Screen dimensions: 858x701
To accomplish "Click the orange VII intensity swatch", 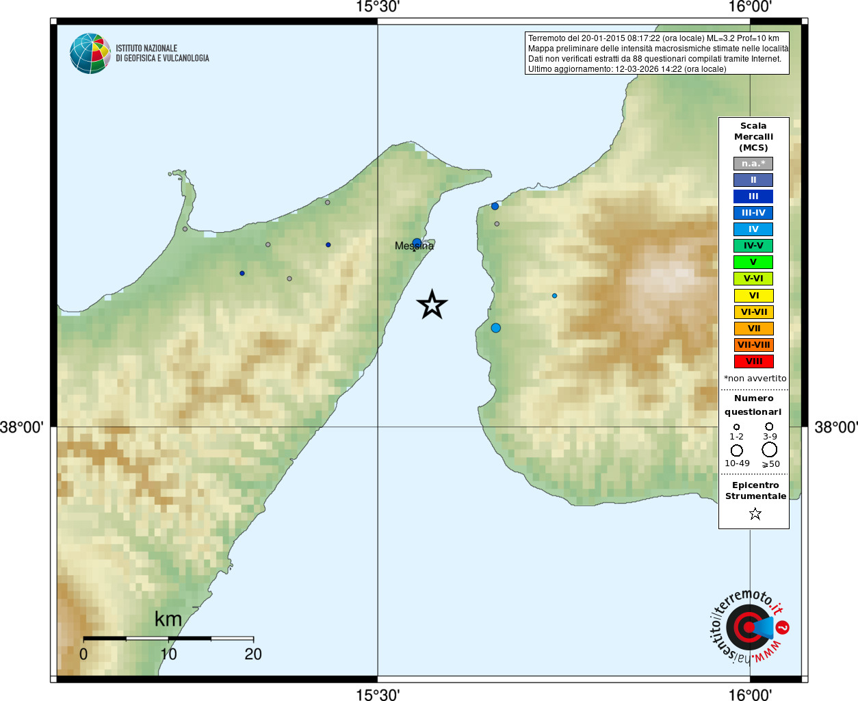I will tap(753, 329).
